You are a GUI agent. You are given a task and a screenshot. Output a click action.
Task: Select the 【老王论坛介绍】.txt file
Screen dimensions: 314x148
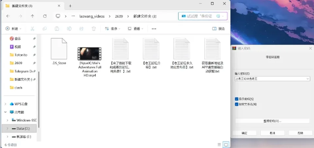[151, 53]
